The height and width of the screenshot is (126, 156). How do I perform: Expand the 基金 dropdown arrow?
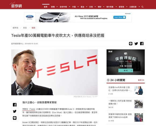(x=87, y=7)
